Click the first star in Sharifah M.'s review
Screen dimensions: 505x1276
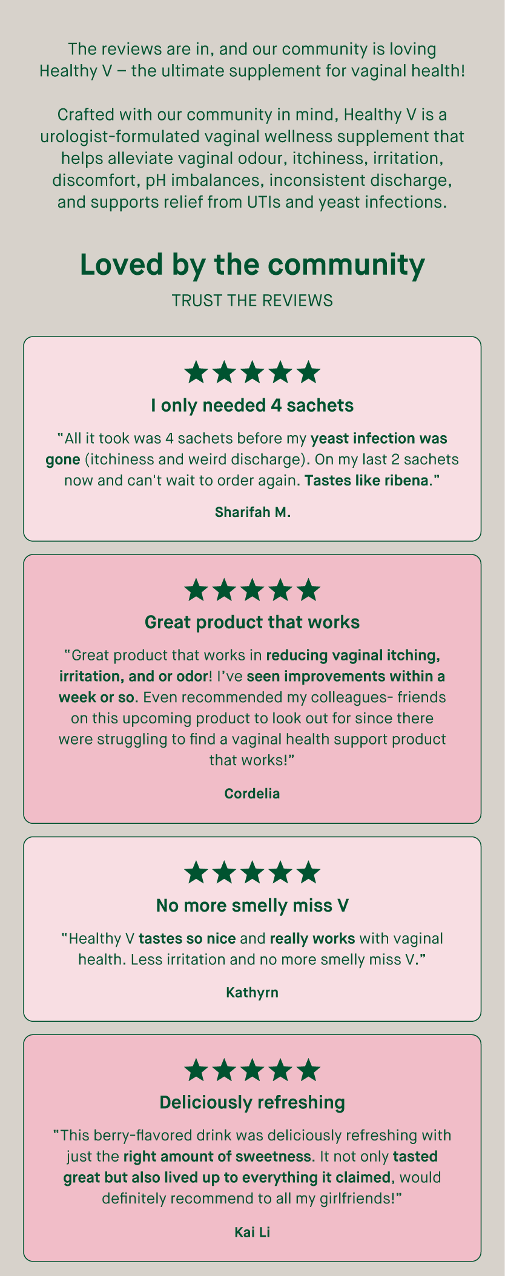[x=196, y=372]
